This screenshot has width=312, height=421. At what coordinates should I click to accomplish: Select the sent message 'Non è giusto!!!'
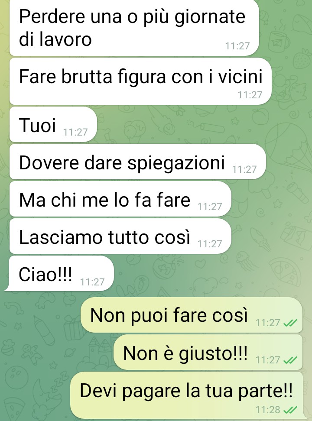(208, 352)
